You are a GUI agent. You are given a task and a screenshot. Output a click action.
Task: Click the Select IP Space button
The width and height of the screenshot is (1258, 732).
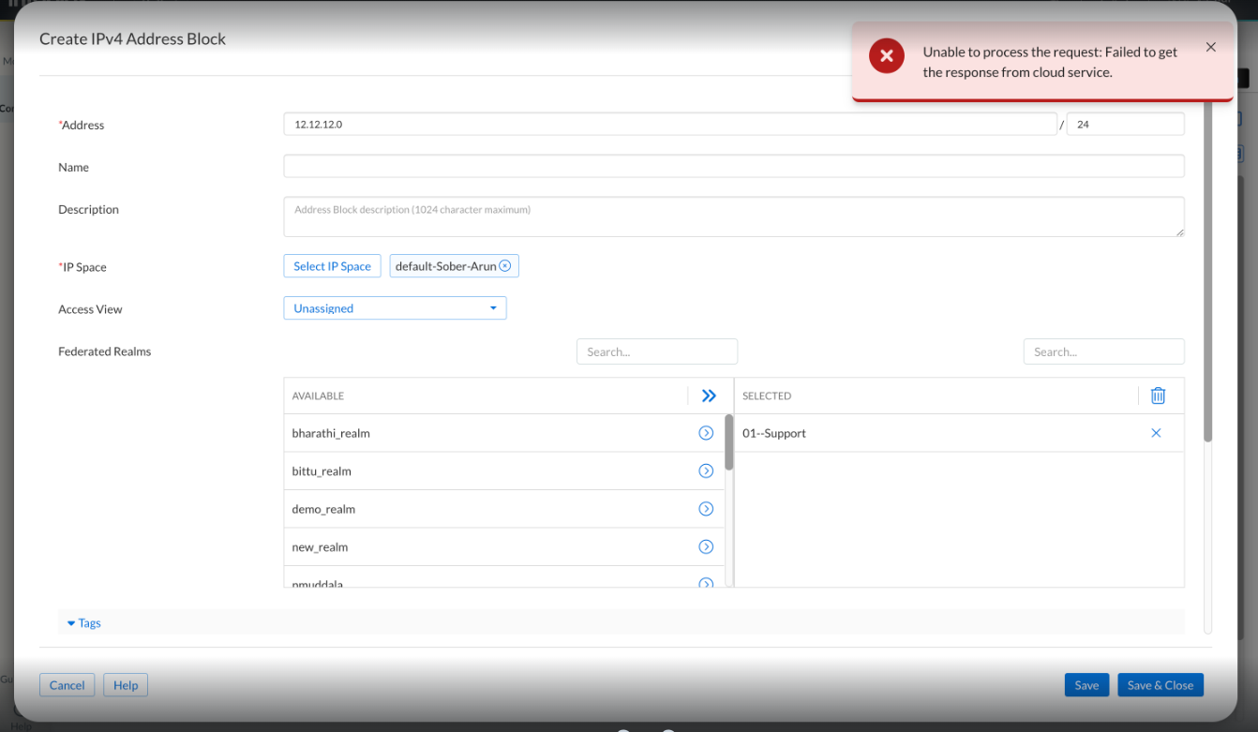(x=332, y=266)
